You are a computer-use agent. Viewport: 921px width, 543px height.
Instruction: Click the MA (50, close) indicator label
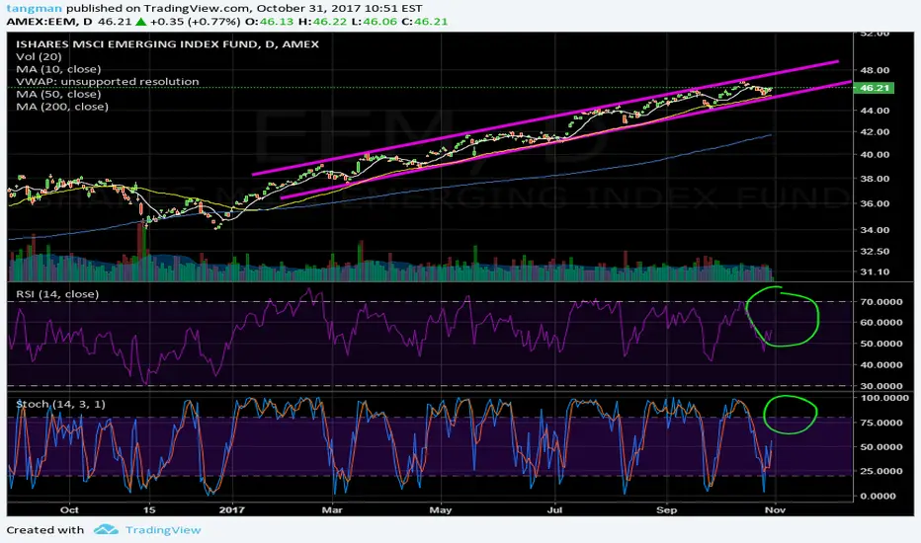(58, 94)
